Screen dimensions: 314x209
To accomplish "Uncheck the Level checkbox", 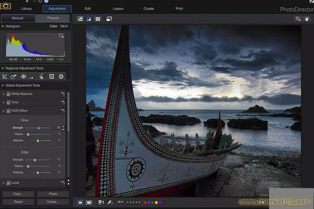I will [8, 183].
